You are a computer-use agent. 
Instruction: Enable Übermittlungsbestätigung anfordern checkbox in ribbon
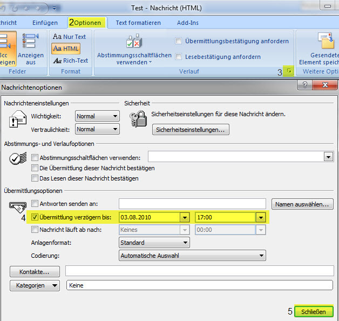tap(179, 41)
